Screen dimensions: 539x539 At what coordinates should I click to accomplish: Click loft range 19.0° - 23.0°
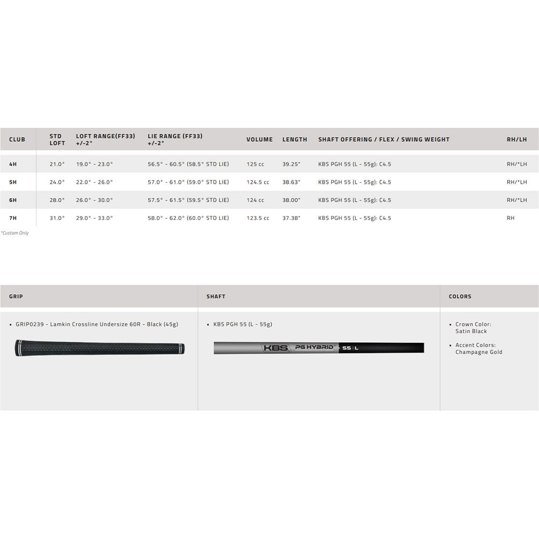coord(94,164)
